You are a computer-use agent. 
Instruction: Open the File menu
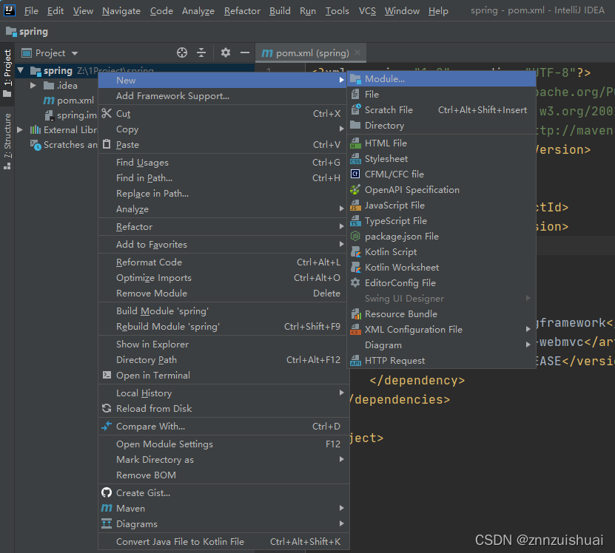click(x=31, y=11)
